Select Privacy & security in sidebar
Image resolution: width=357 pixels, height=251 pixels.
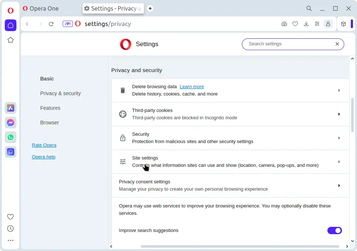point(60,93)
